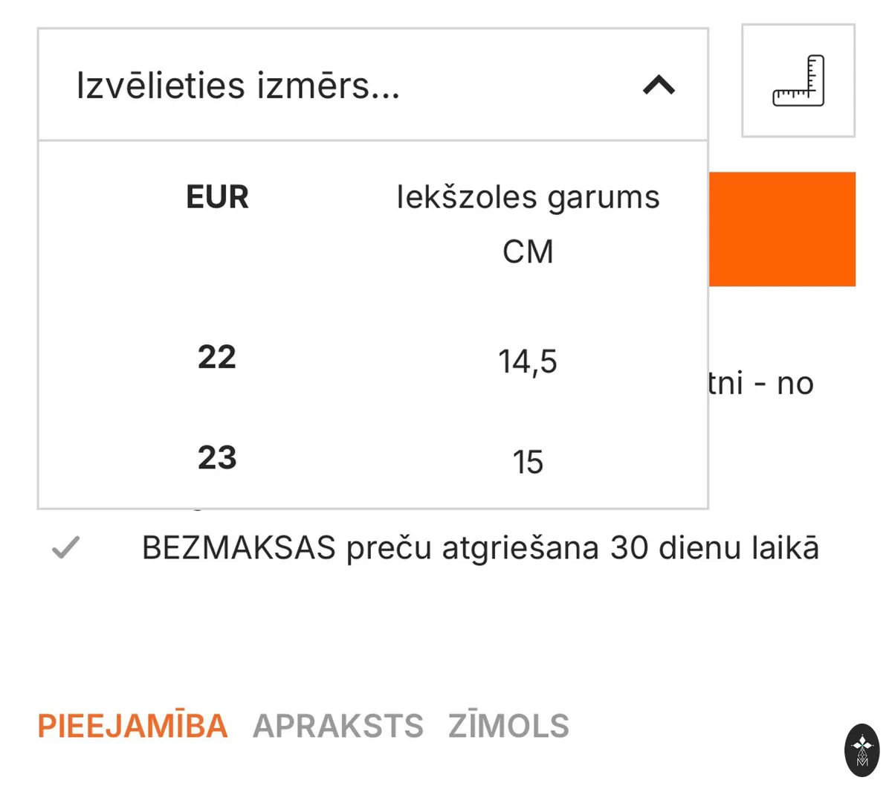Click the gray checkmark beside free returns
Viewport: 892px width, 789px height.
(x=65, y=548)
